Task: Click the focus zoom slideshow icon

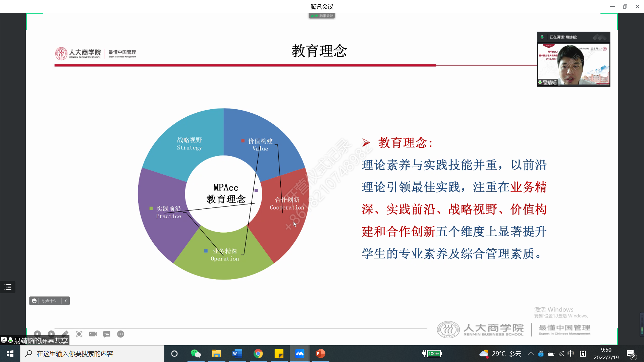Action: (x=79, y=334)
